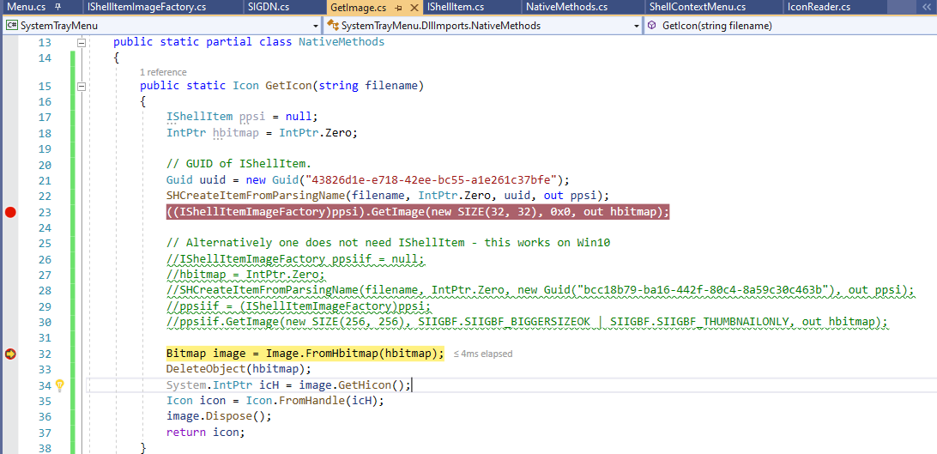Open the lightbulb quick actions on line 34

(x=59, y=385)
